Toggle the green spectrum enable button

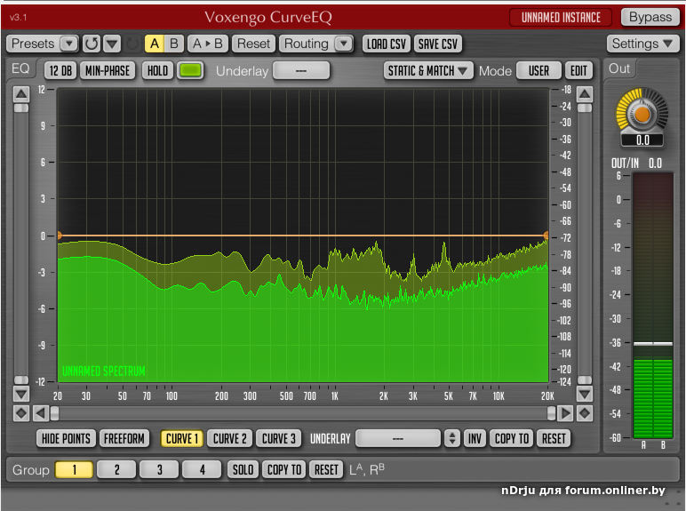(189, 70)
